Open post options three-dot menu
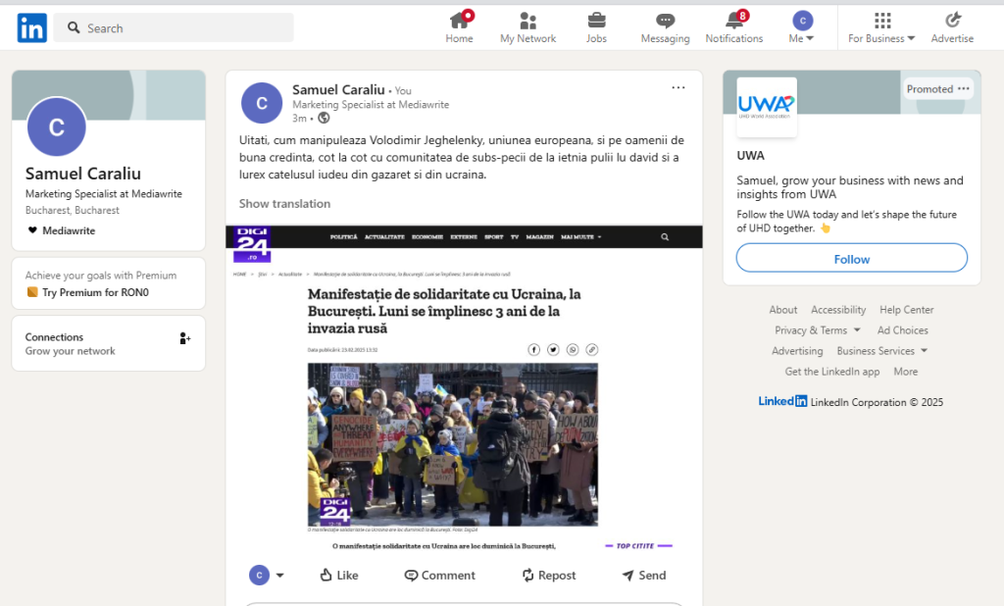Viewport: 1004px width, 606px height. click(678, 87)
